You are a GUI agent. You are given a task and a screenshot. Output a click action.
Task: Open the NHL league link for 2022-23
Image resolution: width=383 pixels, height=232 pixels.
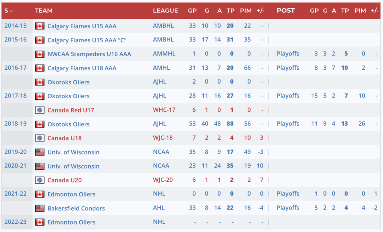(159, 222)
